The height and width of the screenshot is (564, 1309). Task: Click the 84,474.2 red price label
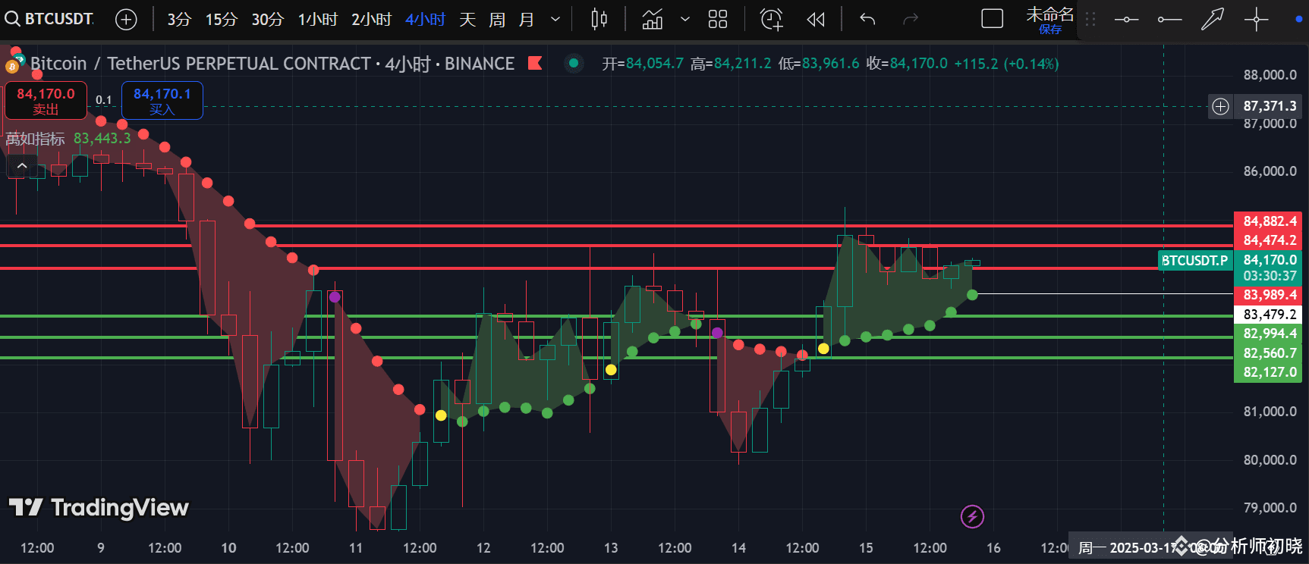[x=1268, y=240]
